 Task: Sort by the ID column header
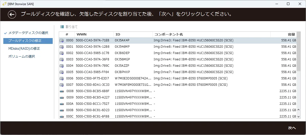click(x=133, y=34)
